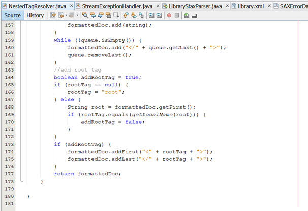Click the Uncomment lines icon
Viewport: 308px width, 211px height.
tap(195, 16)
